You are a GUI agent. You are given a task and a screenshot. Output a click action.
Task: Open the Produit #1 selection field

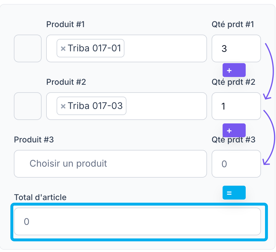165,48
